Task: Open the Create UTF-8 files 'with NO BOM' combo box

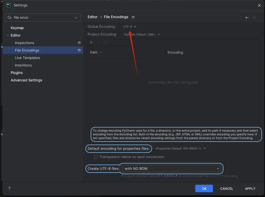Action: (x=172, y=168)
